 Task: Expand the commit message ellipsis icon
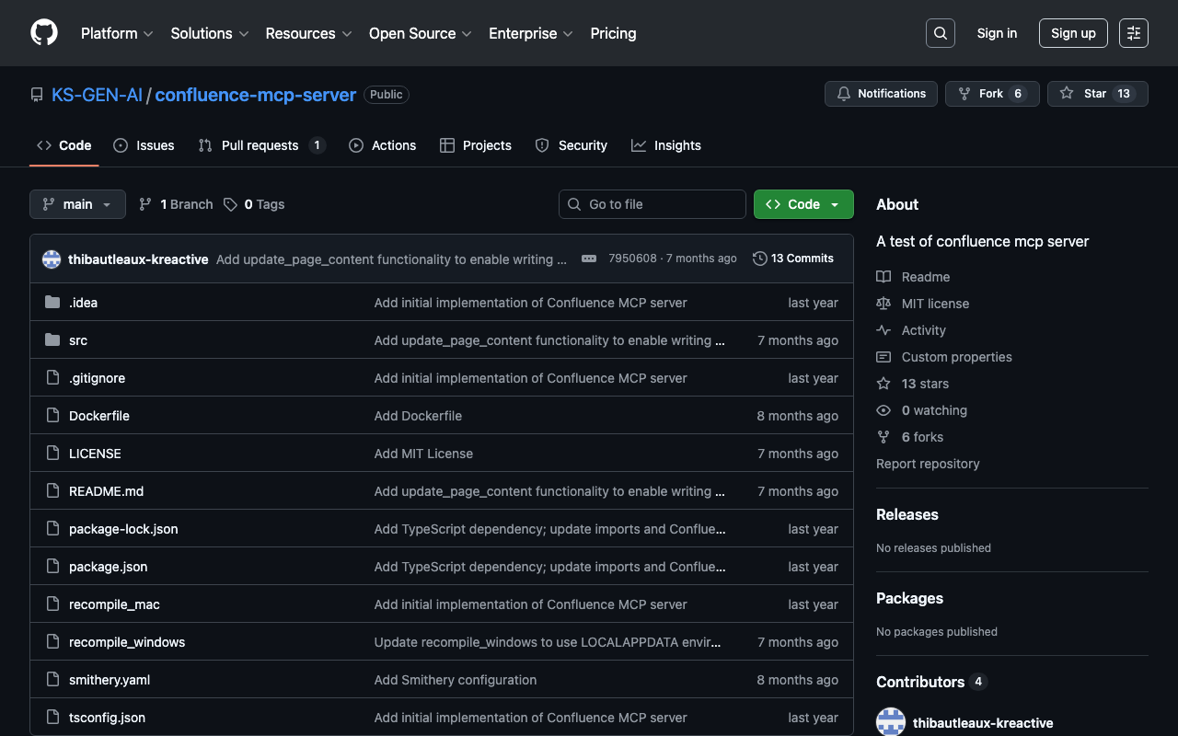pos(589,259)
